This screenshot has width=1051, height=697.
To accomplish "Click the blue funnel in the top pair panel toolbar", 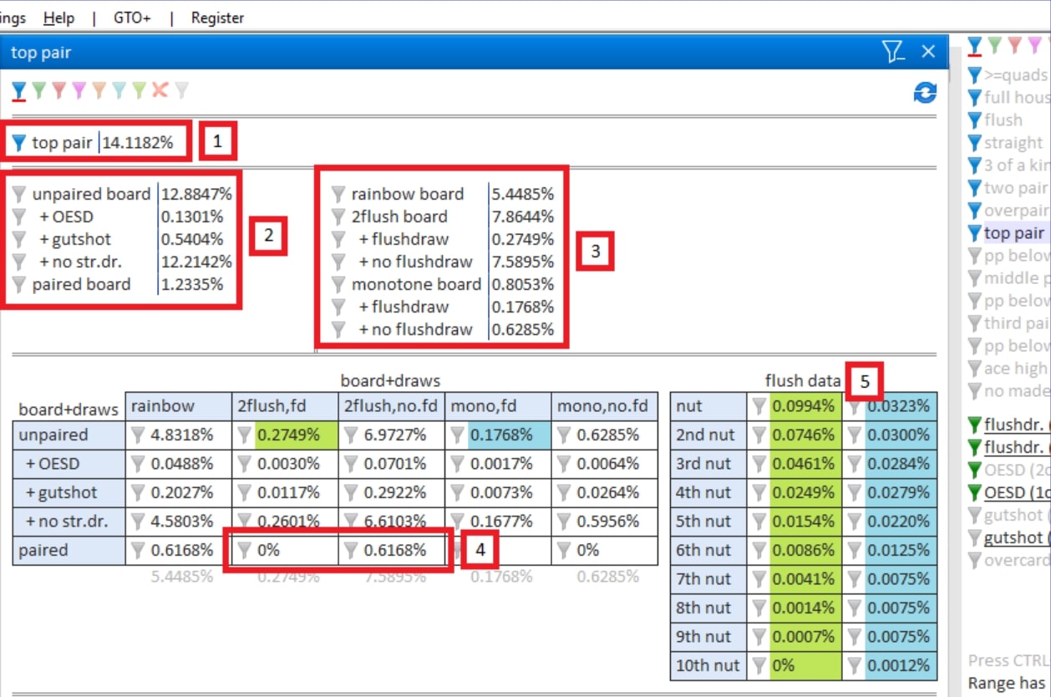I will (19, 90).
